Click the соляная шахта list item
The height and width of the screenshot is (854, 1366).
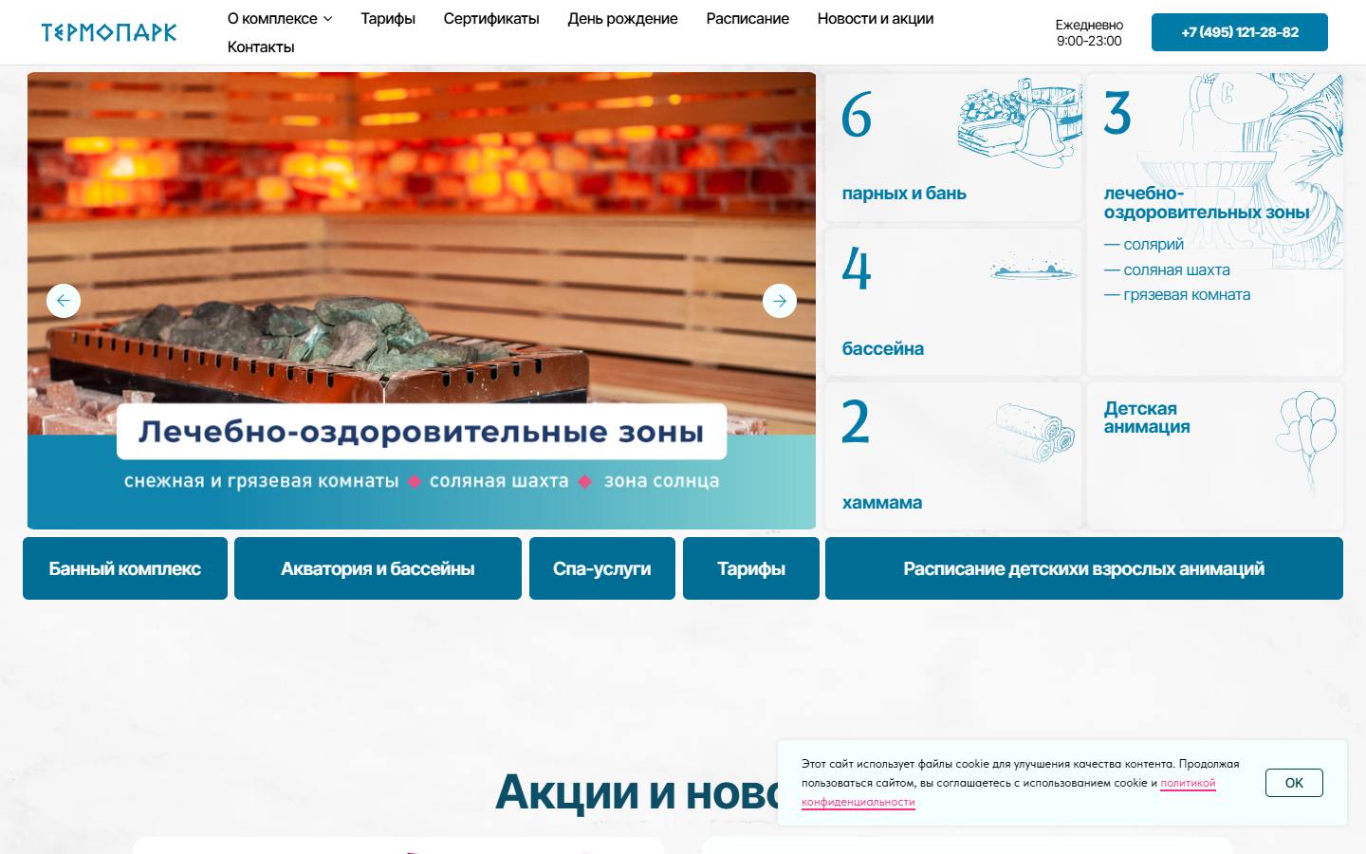1167,270
